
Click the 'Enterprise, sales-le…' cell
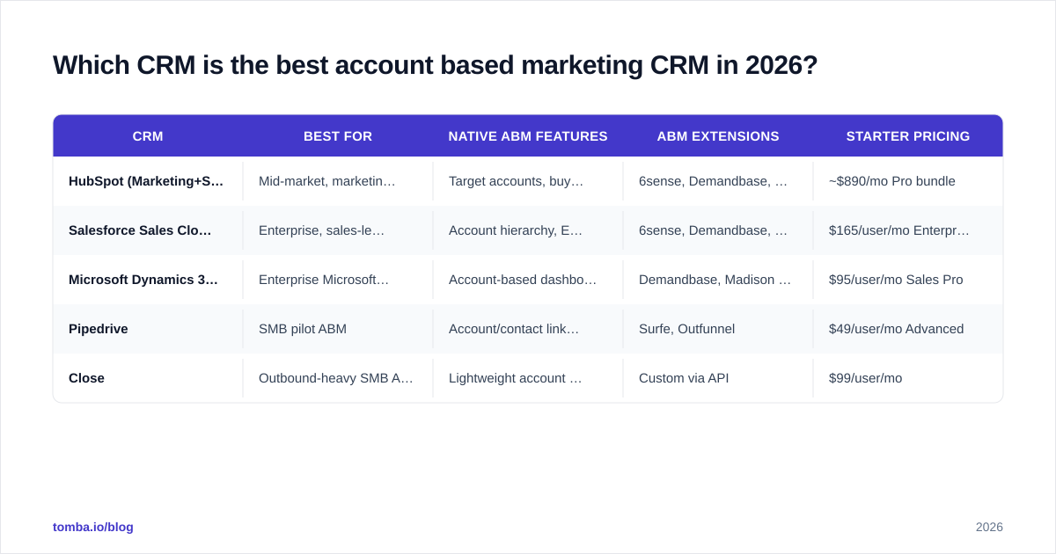point(338,230)
